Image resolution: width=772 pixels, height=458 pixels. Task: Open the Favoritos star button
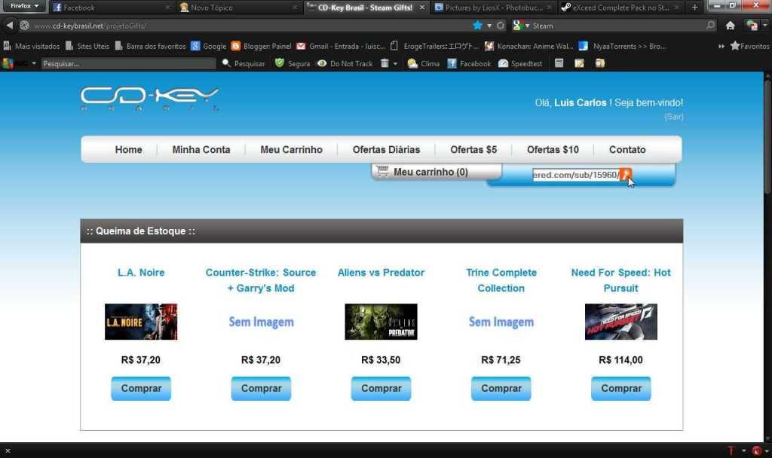tap(749, 46)
